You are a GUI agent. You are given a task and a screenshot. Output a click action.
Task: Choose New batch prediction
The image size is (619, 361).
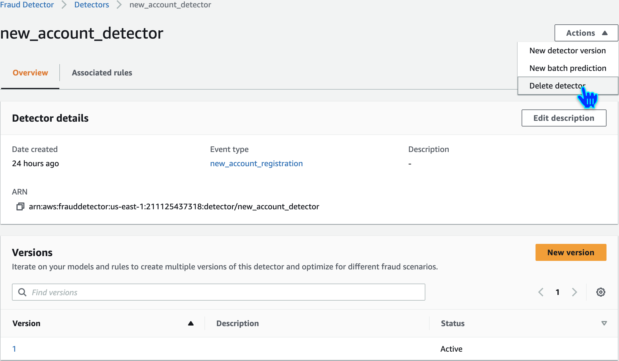[568, 68]
